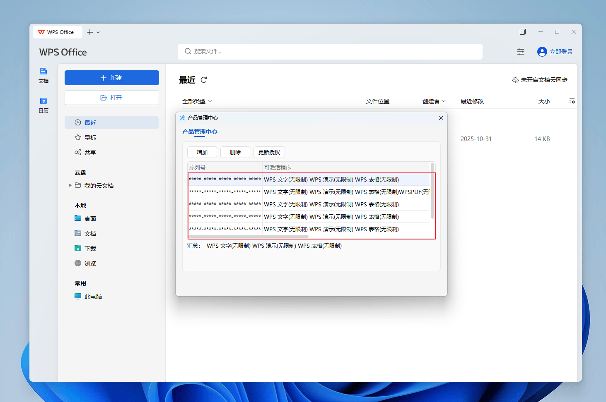Switch to the WPS Office tab
The image size is (606, 402).
(57, 32)
